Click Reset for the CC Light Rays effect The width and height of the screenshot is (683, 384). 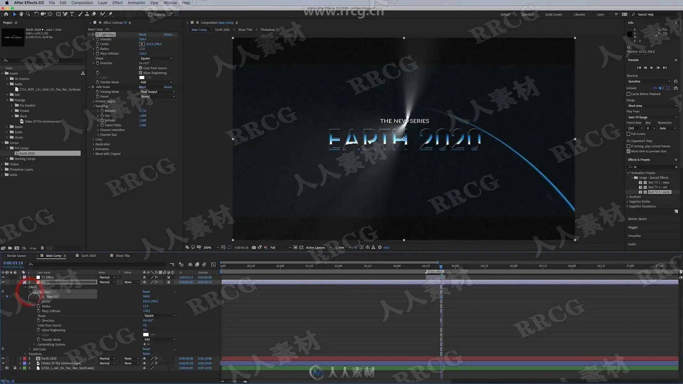142,34
